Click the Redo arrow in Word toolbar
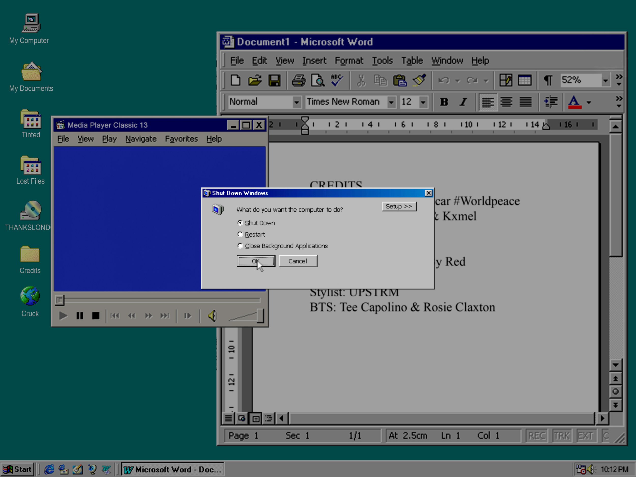 coord(472,80)
